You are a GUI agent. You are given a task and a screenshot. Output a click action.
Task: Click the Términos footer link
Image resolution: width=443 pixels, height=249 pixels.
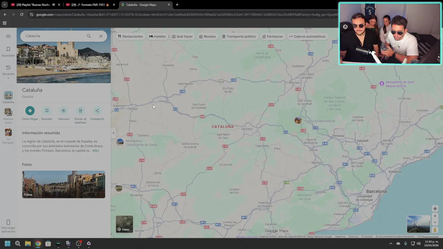point(353,237)
